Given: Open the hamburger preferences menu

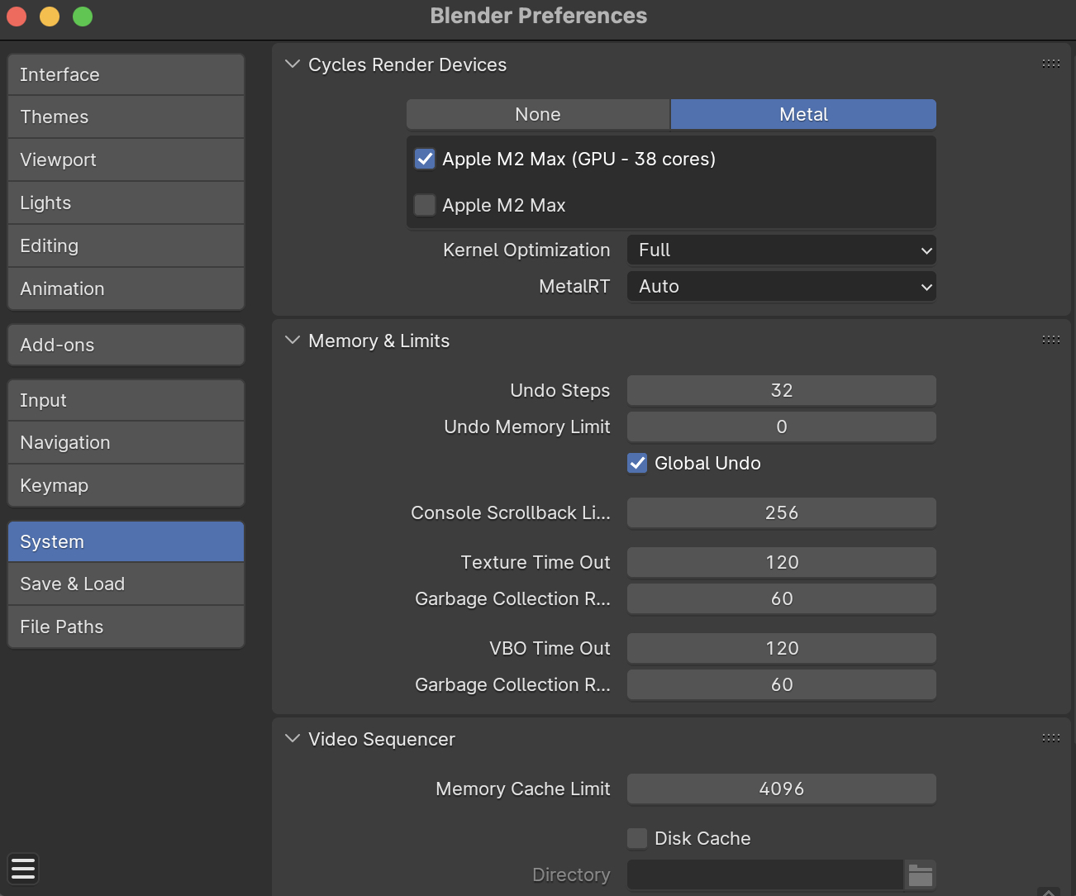Looking at the screenshot, I should (23, 868).
